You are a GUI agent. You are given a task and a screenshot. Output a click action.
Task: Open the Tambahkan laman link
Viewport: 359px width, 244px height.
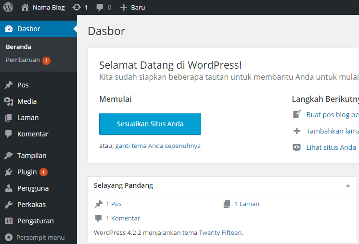[333, 131]
